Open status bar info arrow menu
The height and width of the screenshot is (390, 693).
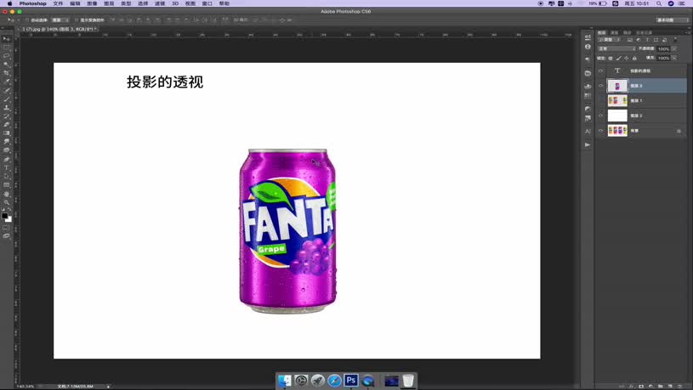point(108,387)
